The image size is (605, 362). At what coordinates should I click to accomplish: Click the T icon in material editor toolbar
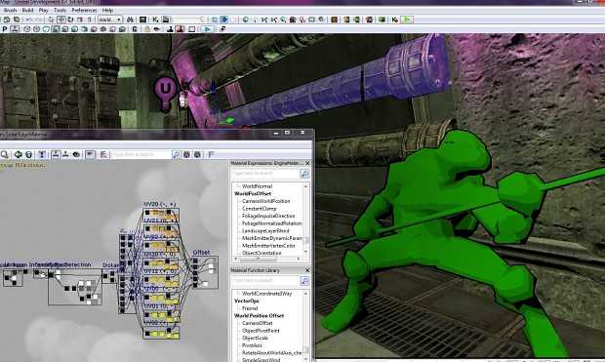click(42, 155)
